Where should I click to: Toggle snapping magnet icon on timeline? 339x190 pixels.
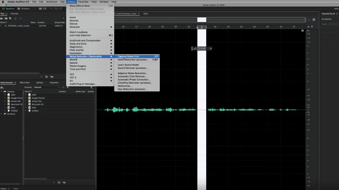pyautogui.click(x=309, y=27)
